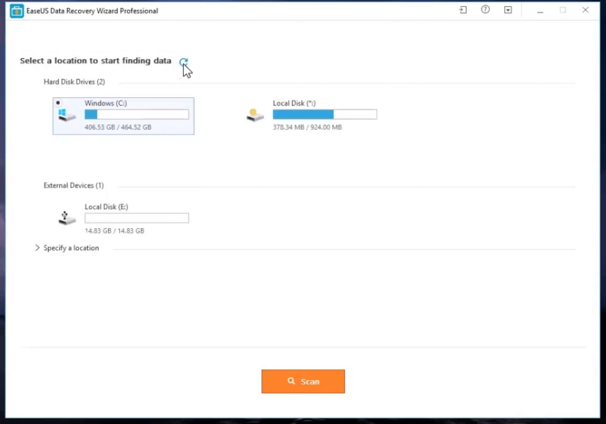Viewport: 606px width, 424px height.
Task: Click the Windows (C:) drive icon
Action: pyautogui.click(x=67, y=114)
